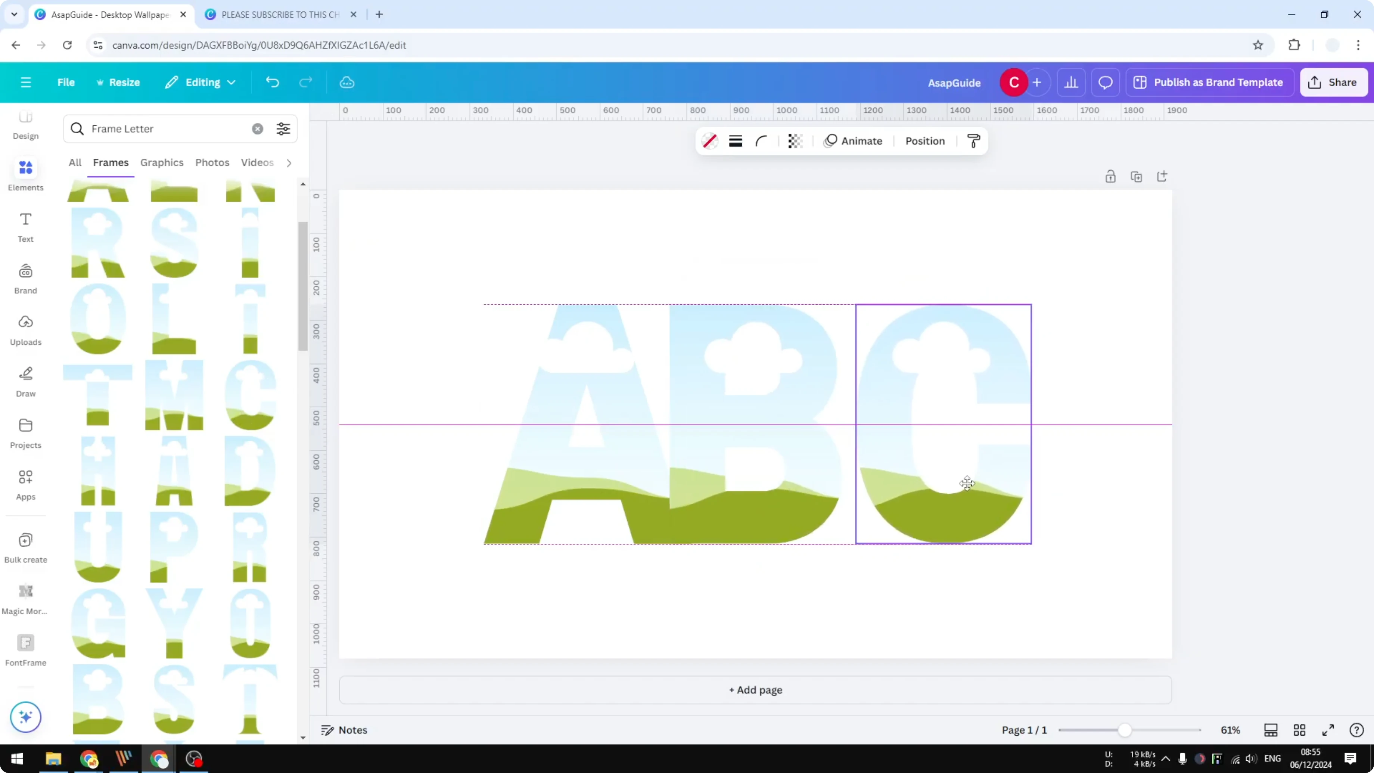Open the File menu

pos(66,82)
